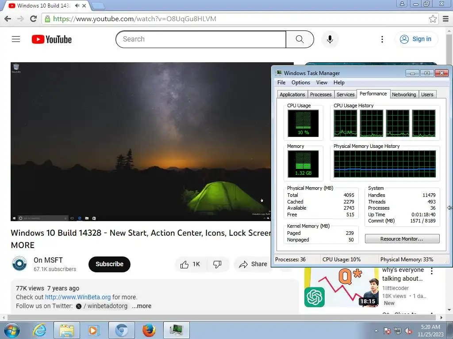Open the WinBeta.org link
Screen dimensions: 453x339
point(78,297)
